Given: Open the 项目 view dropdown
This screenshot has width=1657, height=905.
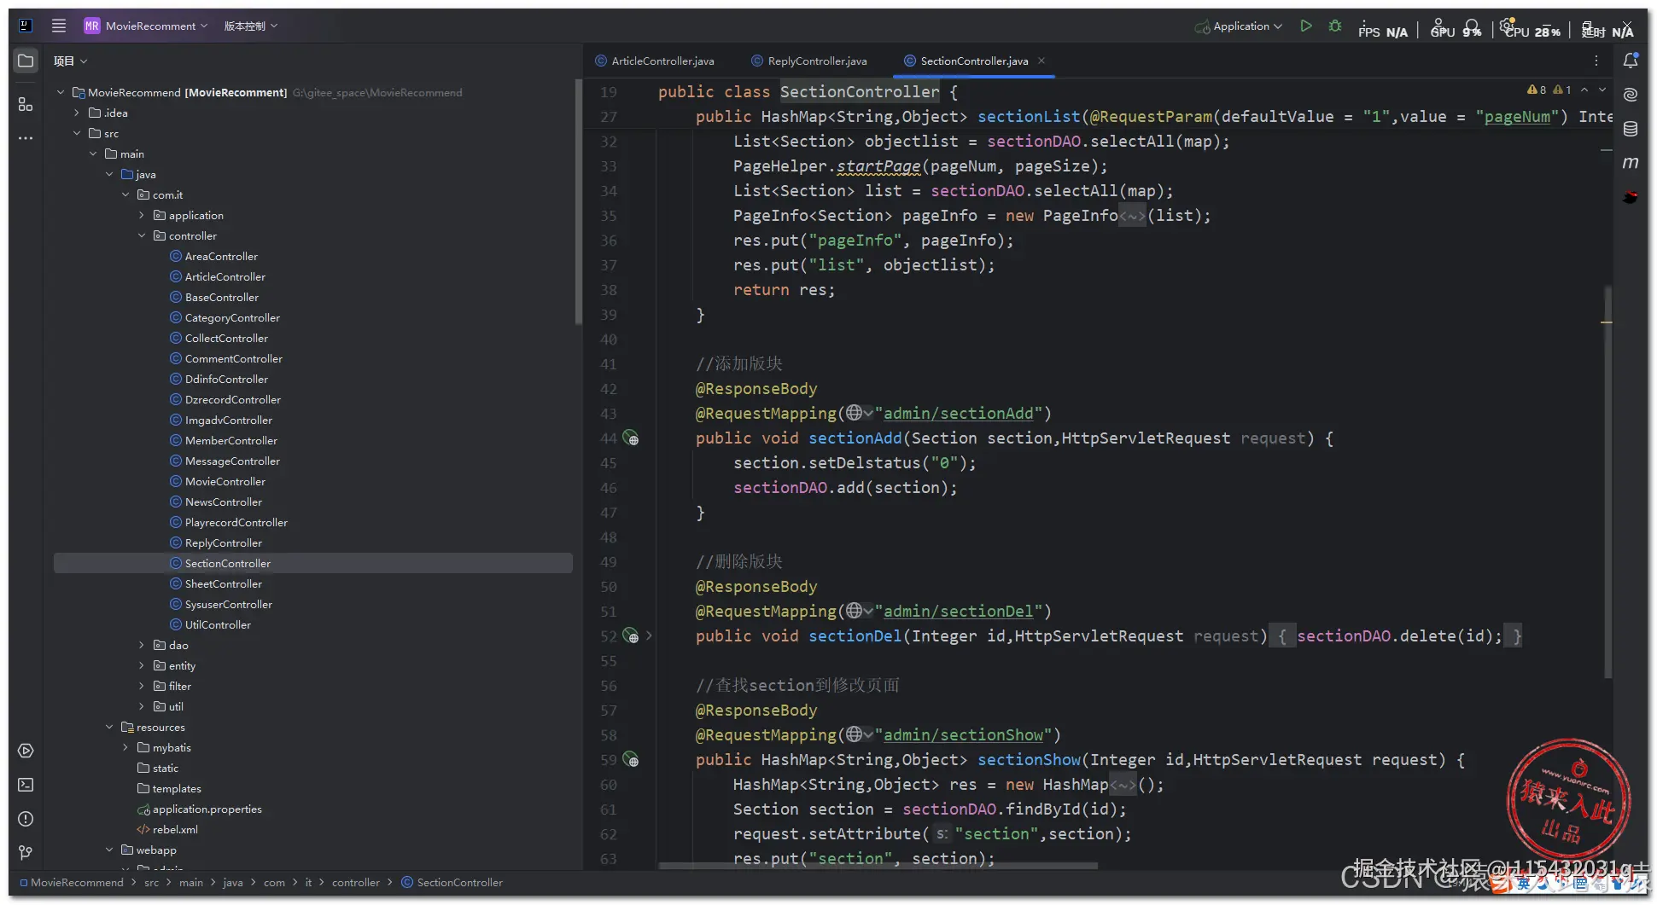Looking at the screenshot, I should click(x=70, y=61).
